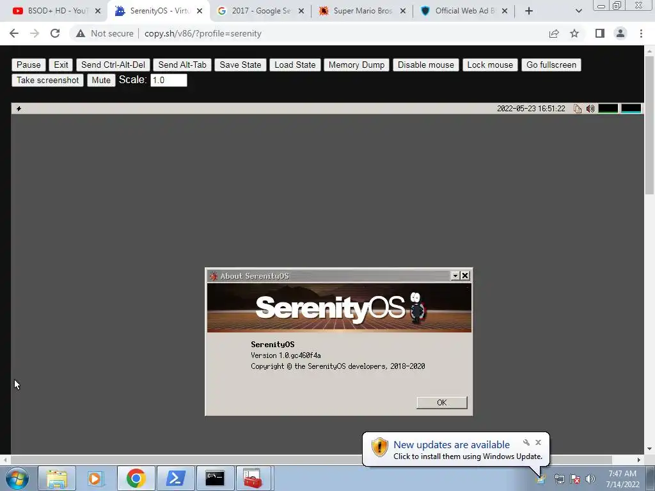Viewport: 655px width, 491px height.
Task: Open the Chrome three-dot menu
Action: click(641, 33)
